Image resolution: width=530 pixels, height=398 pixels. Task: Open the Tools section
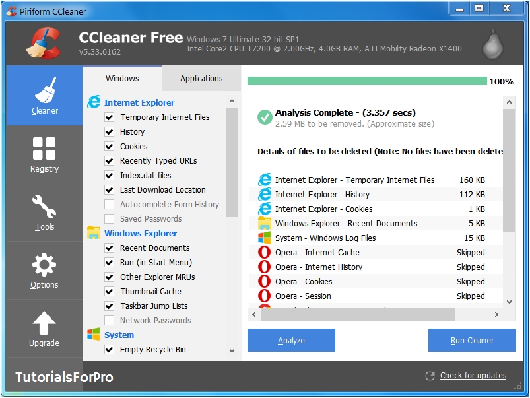[x=44, y=211]
